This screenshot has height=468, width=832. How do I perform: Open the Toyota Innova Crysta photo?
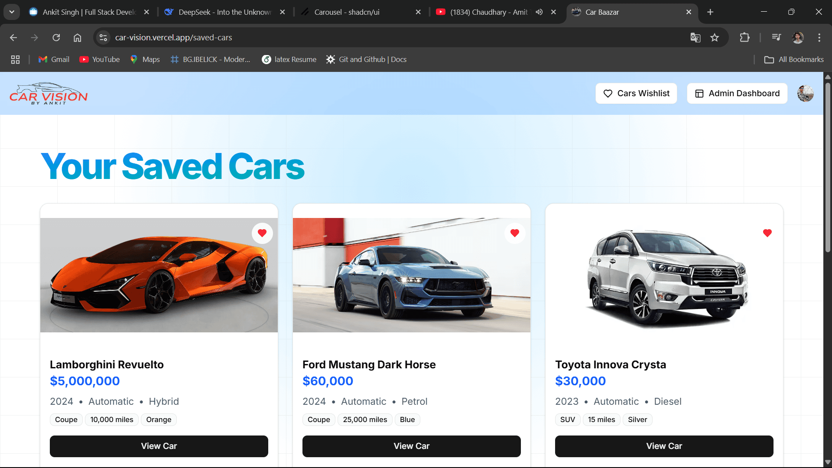point(664,275)
